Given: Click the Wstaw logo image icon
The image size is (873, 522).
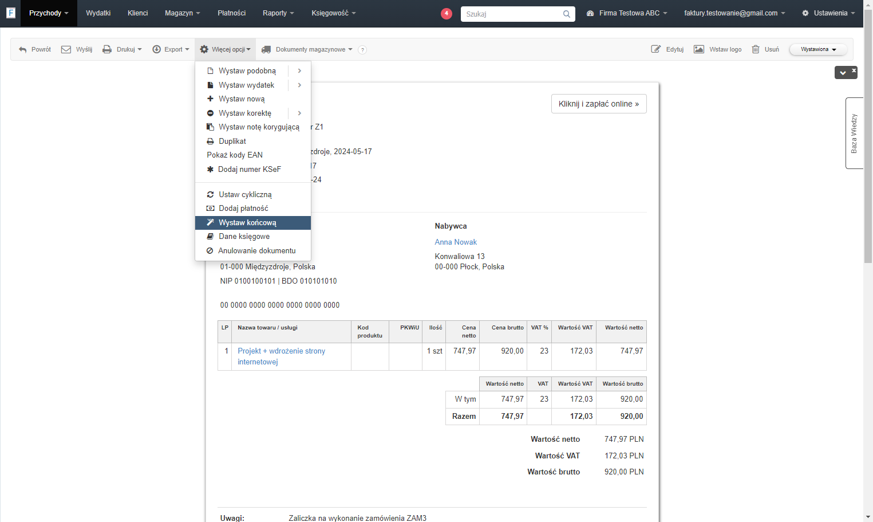Looking at the screenshot, I should pos(699,49).
